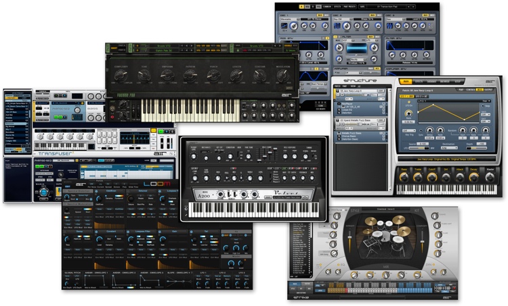Open the Hybrid preset name dropdown
Viewport: 508px width, 306px height.
pyautogui.click(x=387, y=7)
